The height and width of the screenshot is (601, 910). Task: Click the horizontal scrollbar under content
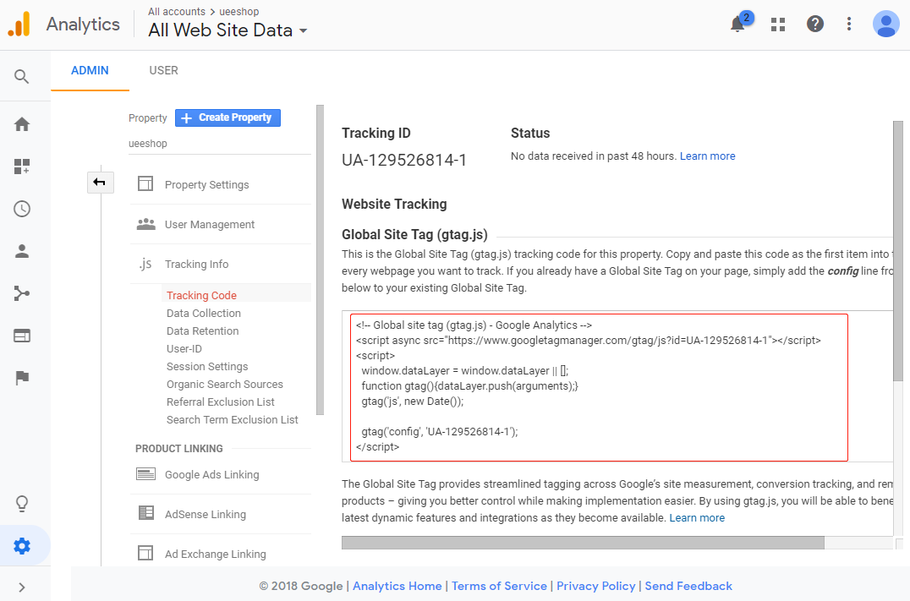(x=583, y=543)
